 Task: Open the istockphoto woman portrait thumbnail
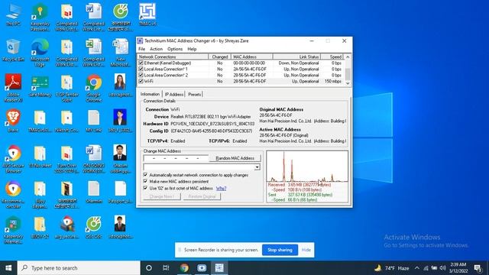point(121,85)
